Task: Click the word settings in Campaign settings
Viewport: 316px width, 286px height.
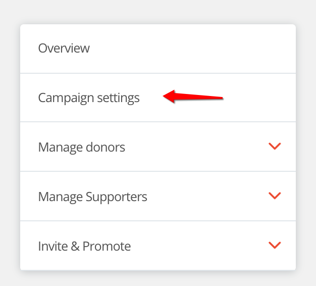Action: coord(119,98)
